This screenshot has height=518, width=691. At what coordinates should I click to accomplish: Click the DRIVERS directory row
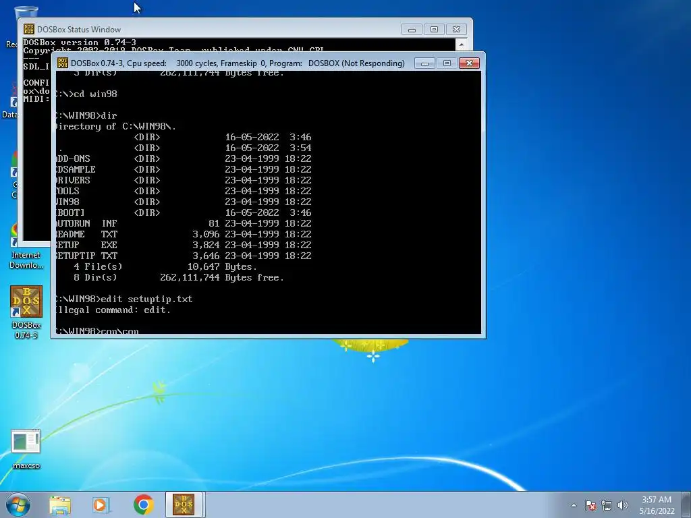pyautogui.click(x=184, y=180)
